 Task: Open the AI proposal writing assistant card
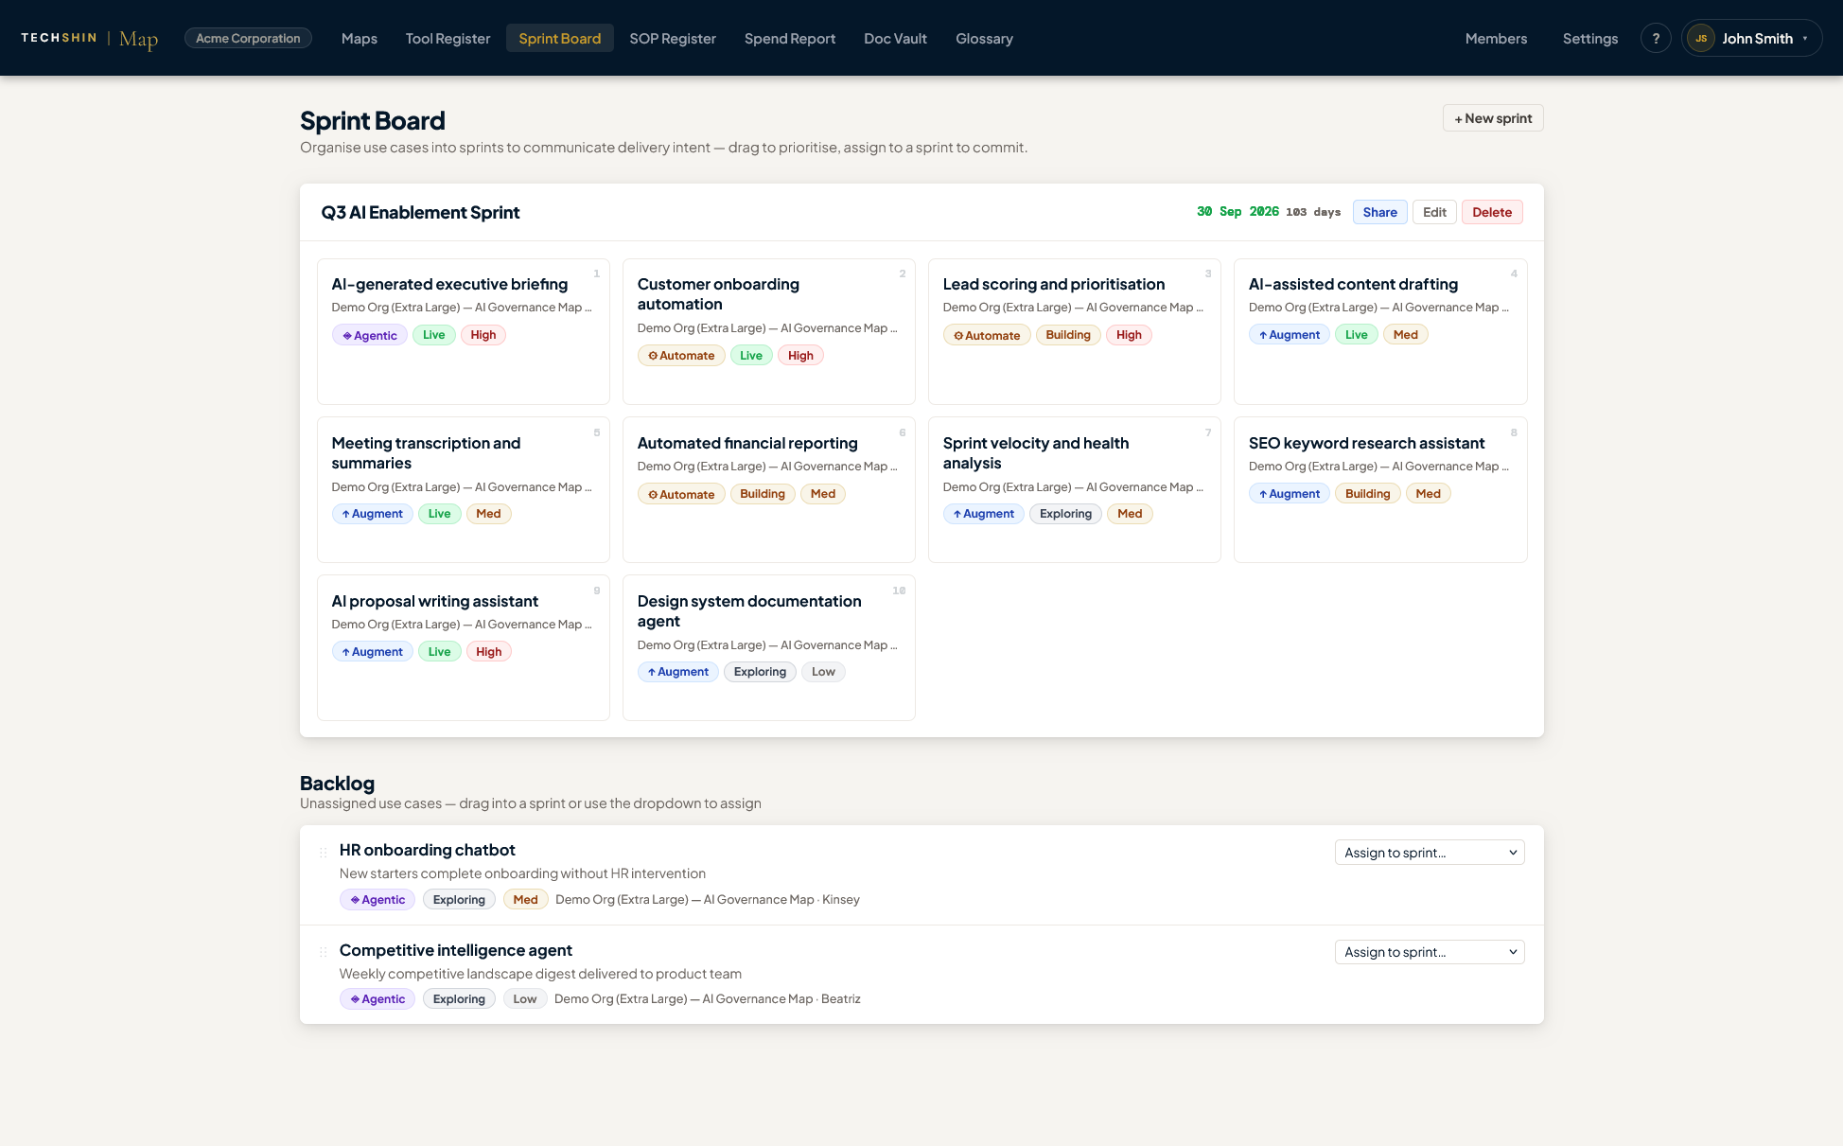(464, 648)
